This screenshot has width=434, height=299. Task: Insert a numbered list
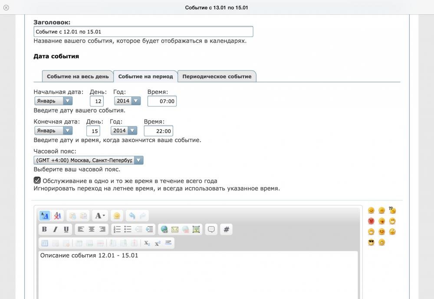point(117,229)
